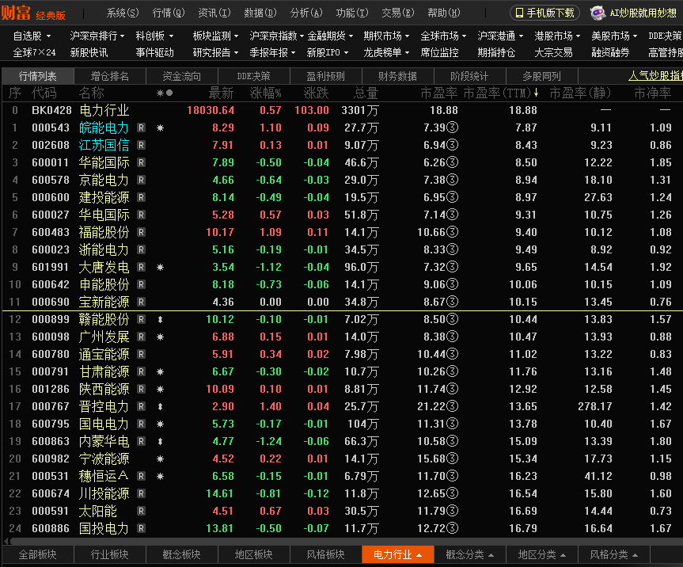Image resolution: width=683 pixels, height=567 pixels.
Task: Click the up-down marker on 赣能股份 row
Action: coord(161,319)
